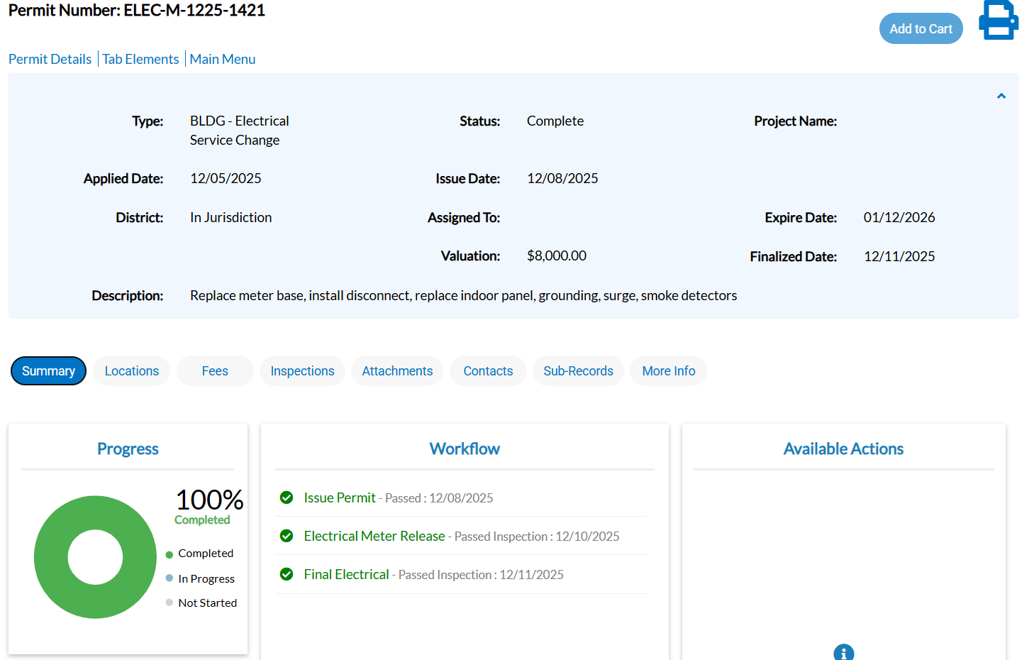Click expire date 01/12/2026
The image size is (1022, 660).
coord(899,217)
